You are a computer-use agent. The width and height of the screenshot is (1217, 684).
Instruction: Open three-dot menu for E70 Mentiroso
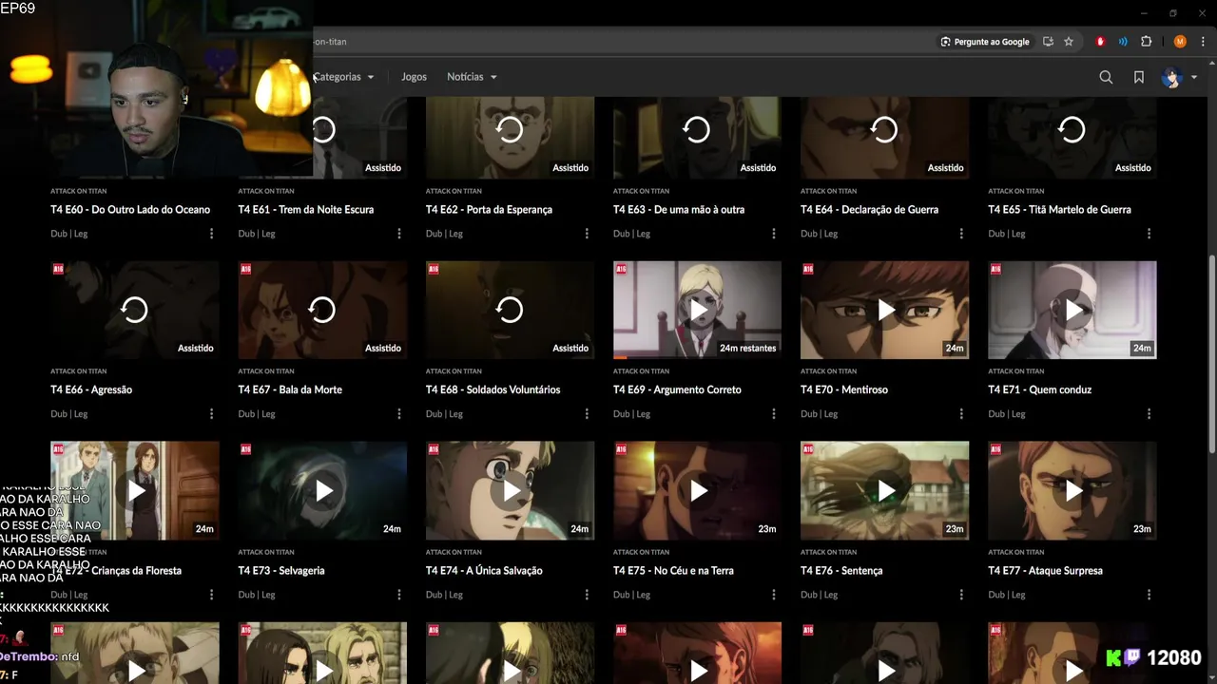(960, 414)
